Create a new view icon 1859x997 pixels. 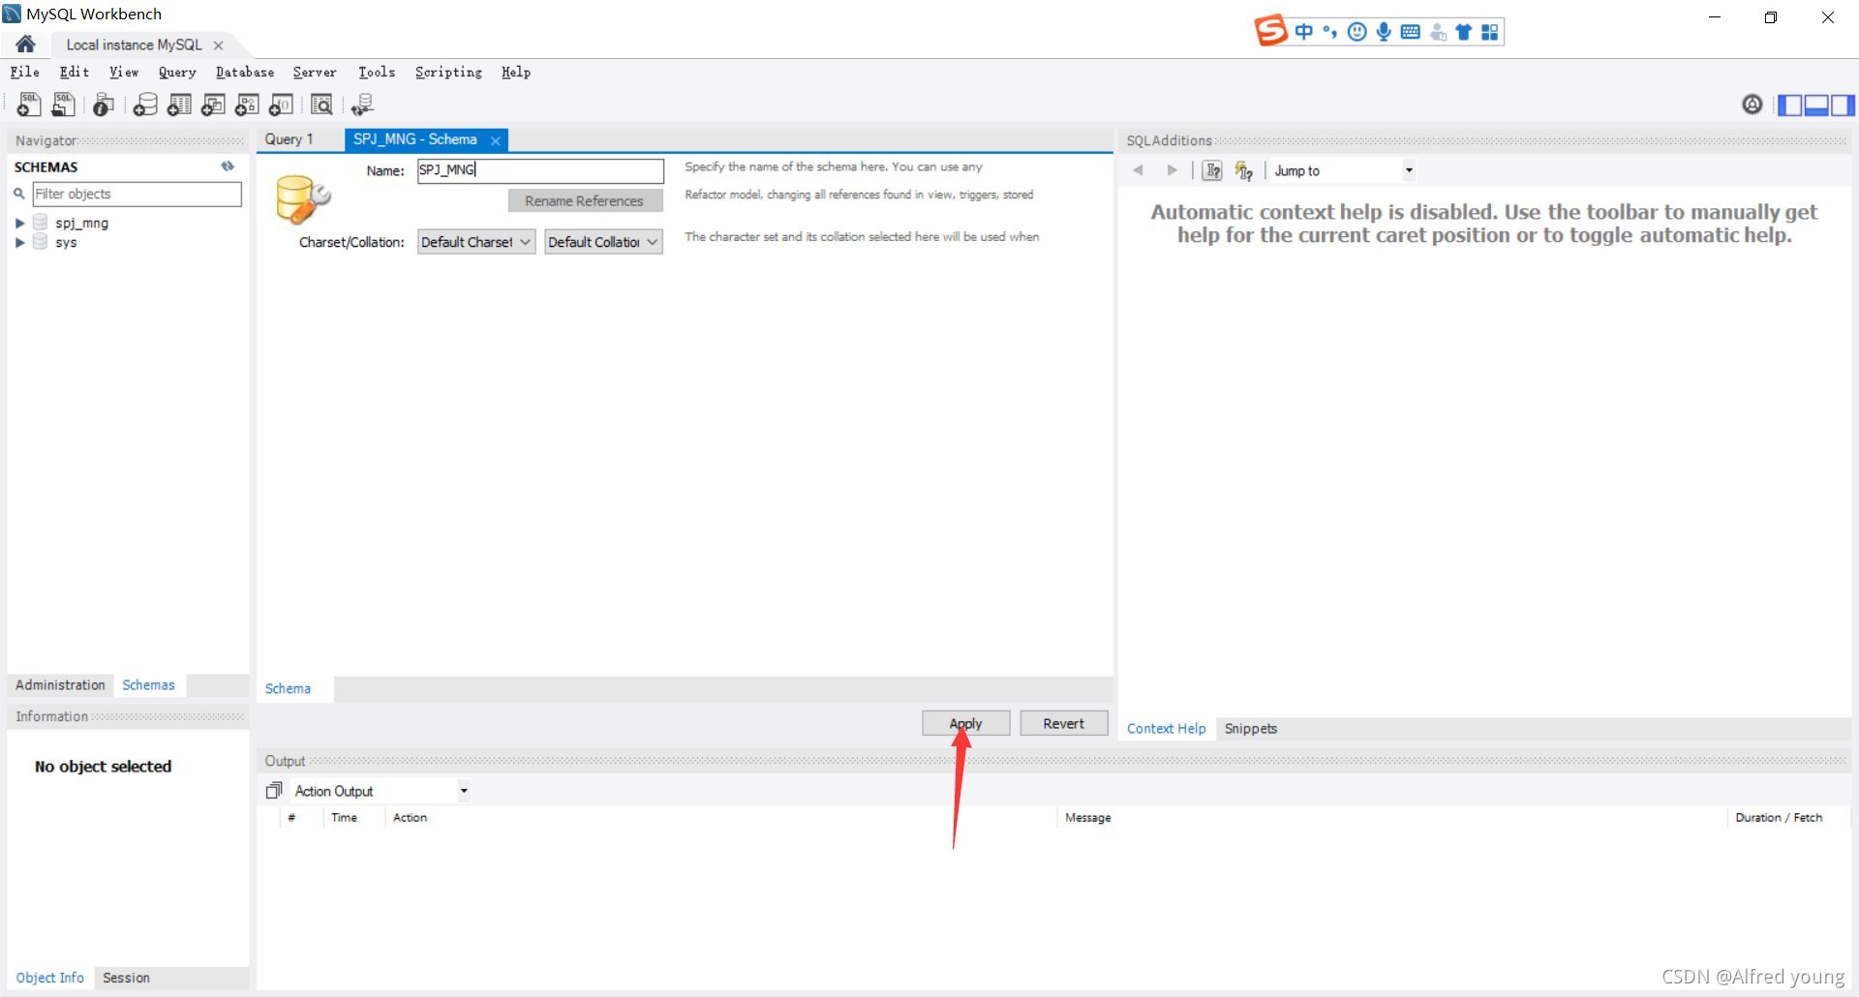coord(213,105)
